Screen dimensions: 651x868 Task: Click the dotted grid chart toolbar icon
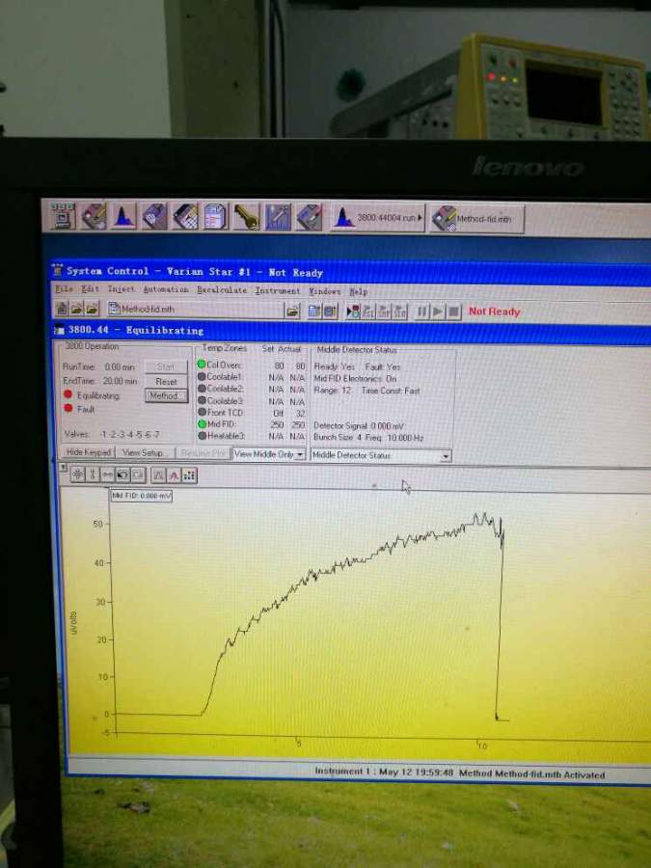(189, 475)
